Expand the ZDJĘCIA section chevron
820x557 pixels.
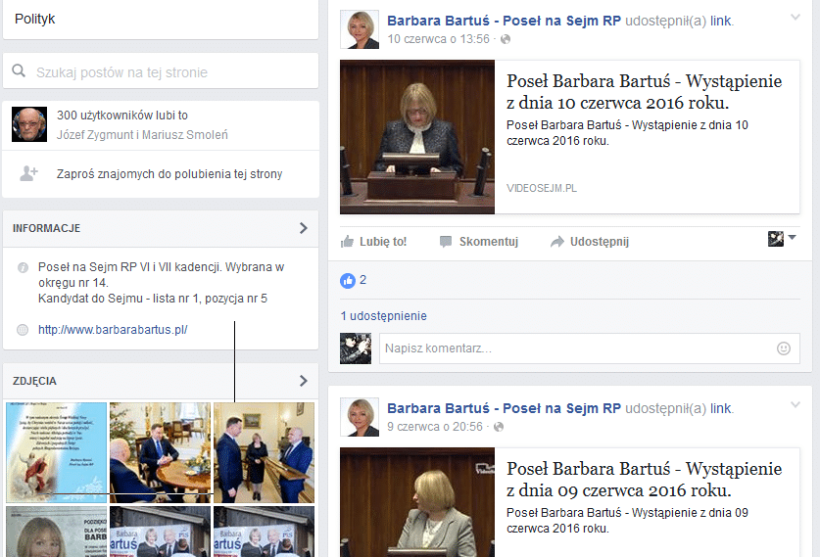pyautogui.click(x=304, y=381)
